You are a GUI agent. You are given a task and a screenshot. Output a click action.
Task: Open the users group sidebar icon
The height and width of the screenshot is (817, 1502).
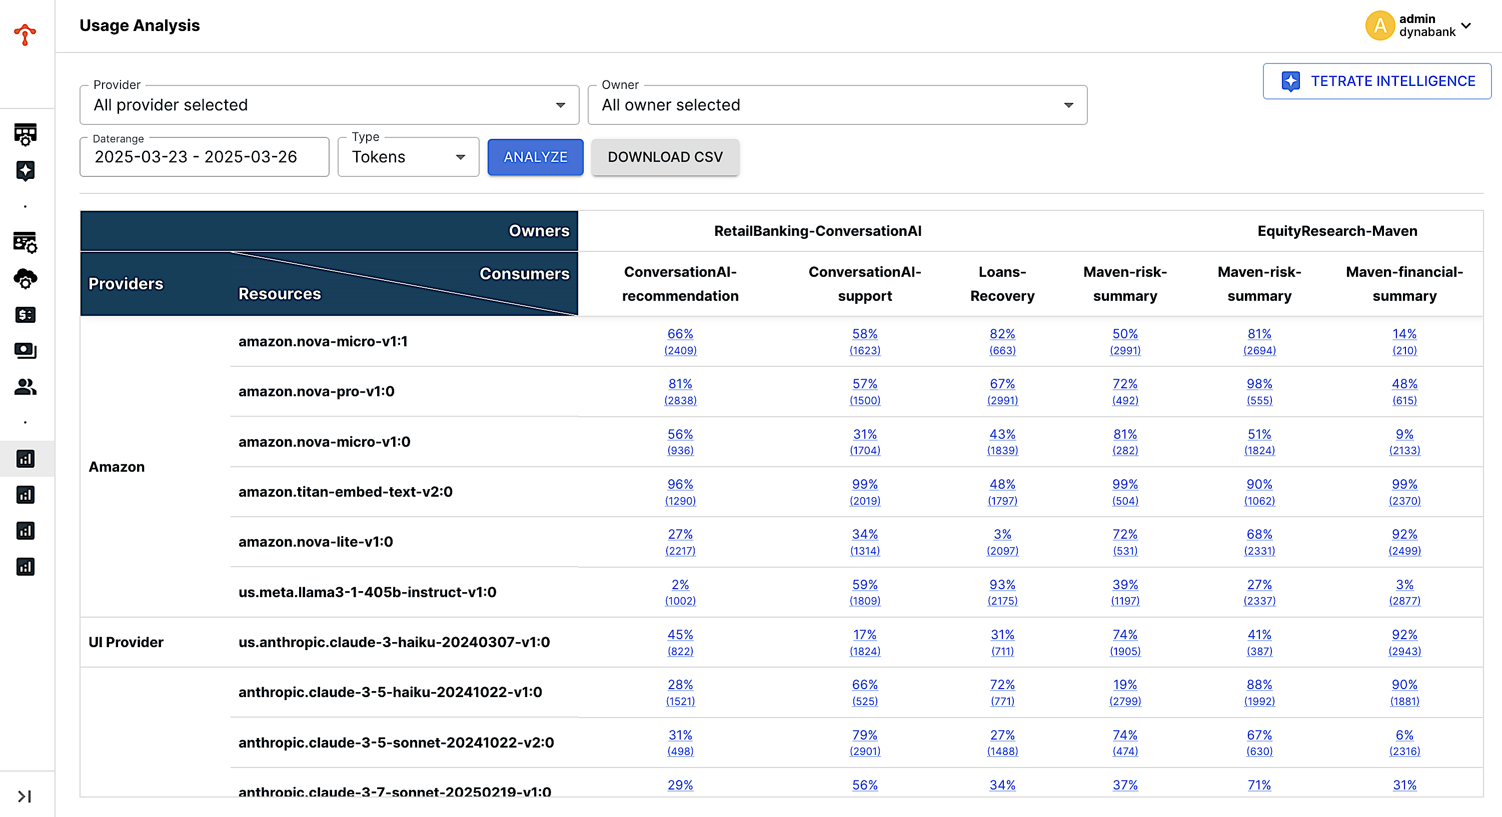(x=25, y=387)
